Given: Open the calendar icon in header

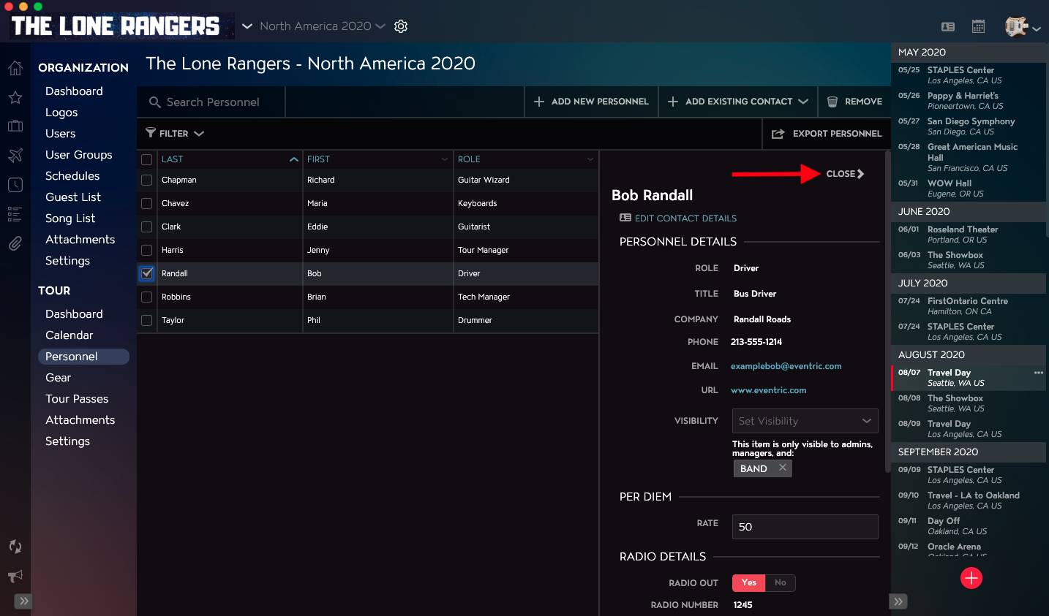Looking at the screenshot, I should 978,26.
